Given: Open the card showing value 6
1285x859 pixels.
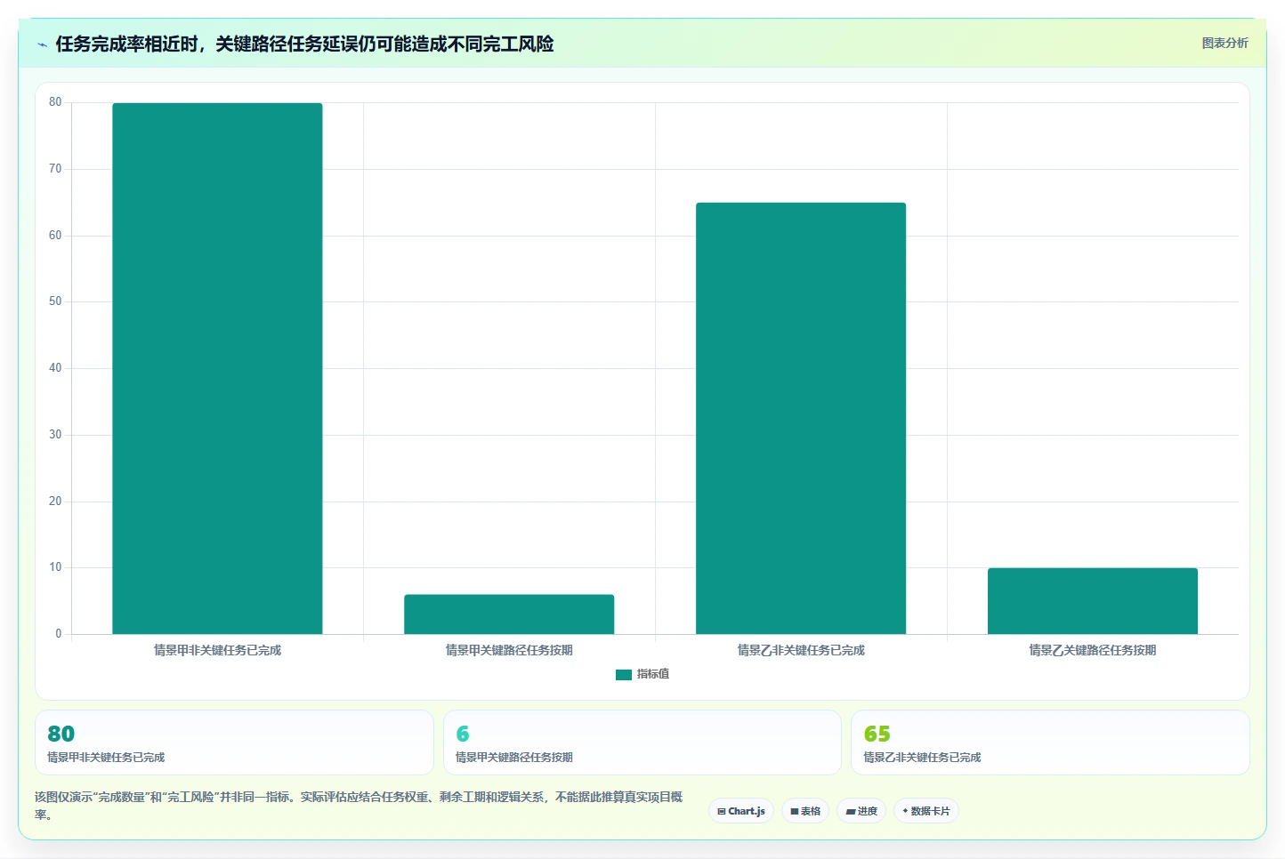Looking at the screenshot, I should (642, 743).
